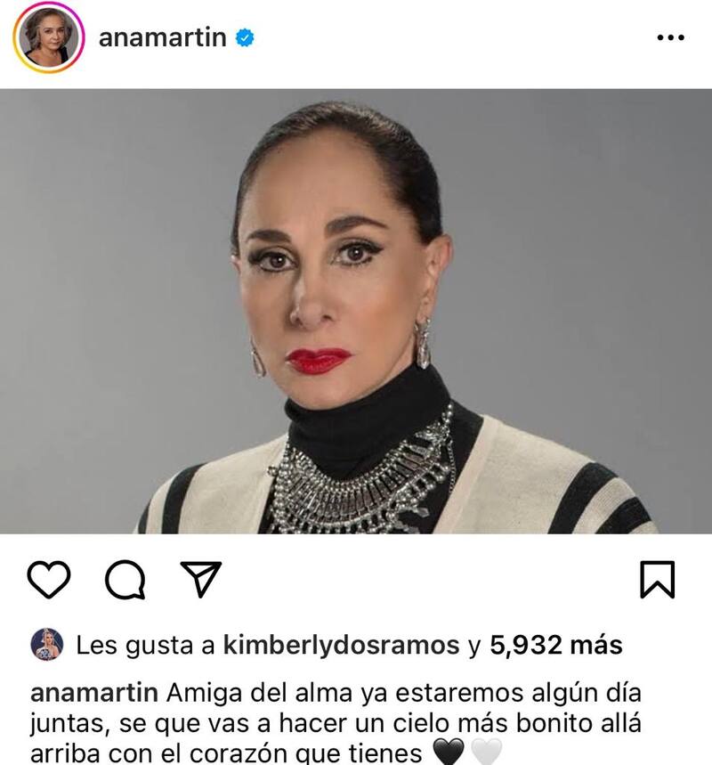
Task: Tap the white heart emoji in the caption
Action: point(486,753)
